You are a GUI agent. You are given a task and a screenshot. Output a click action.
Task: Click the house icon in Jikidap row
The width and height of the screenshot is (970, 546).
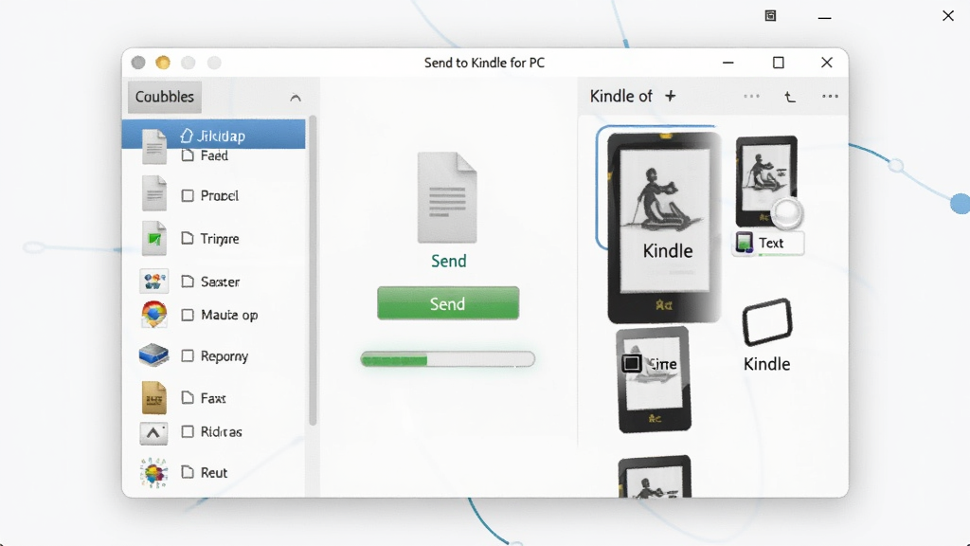187,135
